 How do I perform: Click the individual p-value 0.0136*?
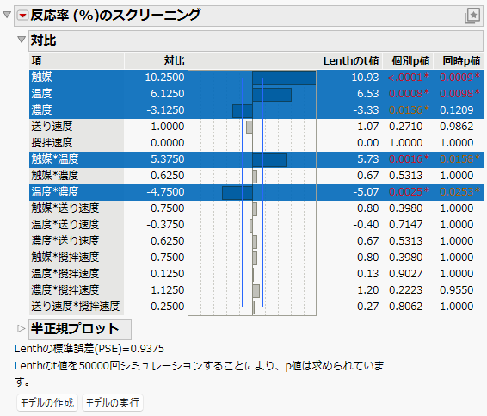point(409,110)
